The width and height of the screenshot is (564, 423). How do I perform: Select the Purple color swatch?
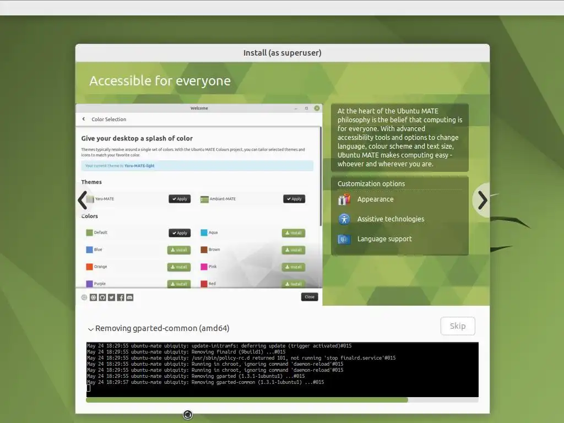[90, 284]
